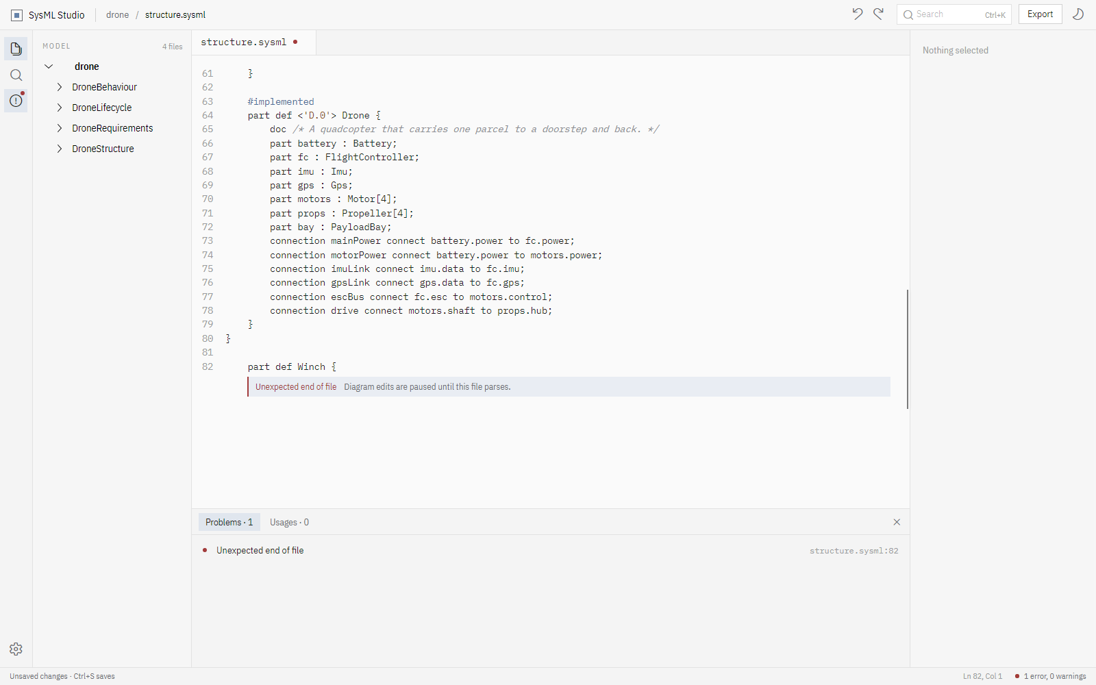Open the model files sidebar icon

pos(16,49)
